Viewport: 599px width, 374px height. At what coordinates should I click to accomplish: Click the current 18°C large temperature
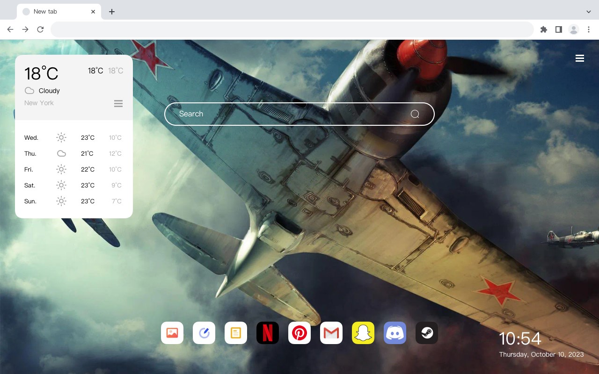pyautogui.click(x=41, y=73)
